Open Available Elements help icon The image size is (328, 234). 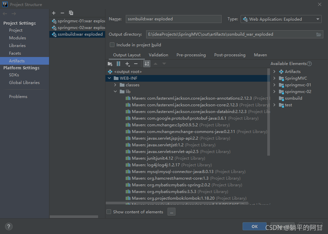[309, 64]
